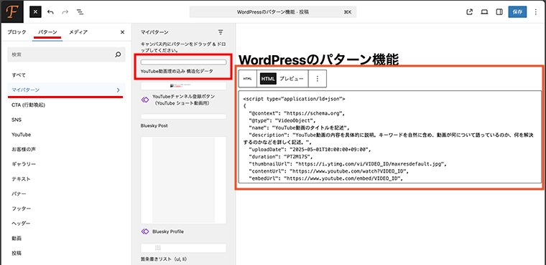Switch to the ブロック tab
This screenshot has height=265, width=546.
click(x=17, y=32)
